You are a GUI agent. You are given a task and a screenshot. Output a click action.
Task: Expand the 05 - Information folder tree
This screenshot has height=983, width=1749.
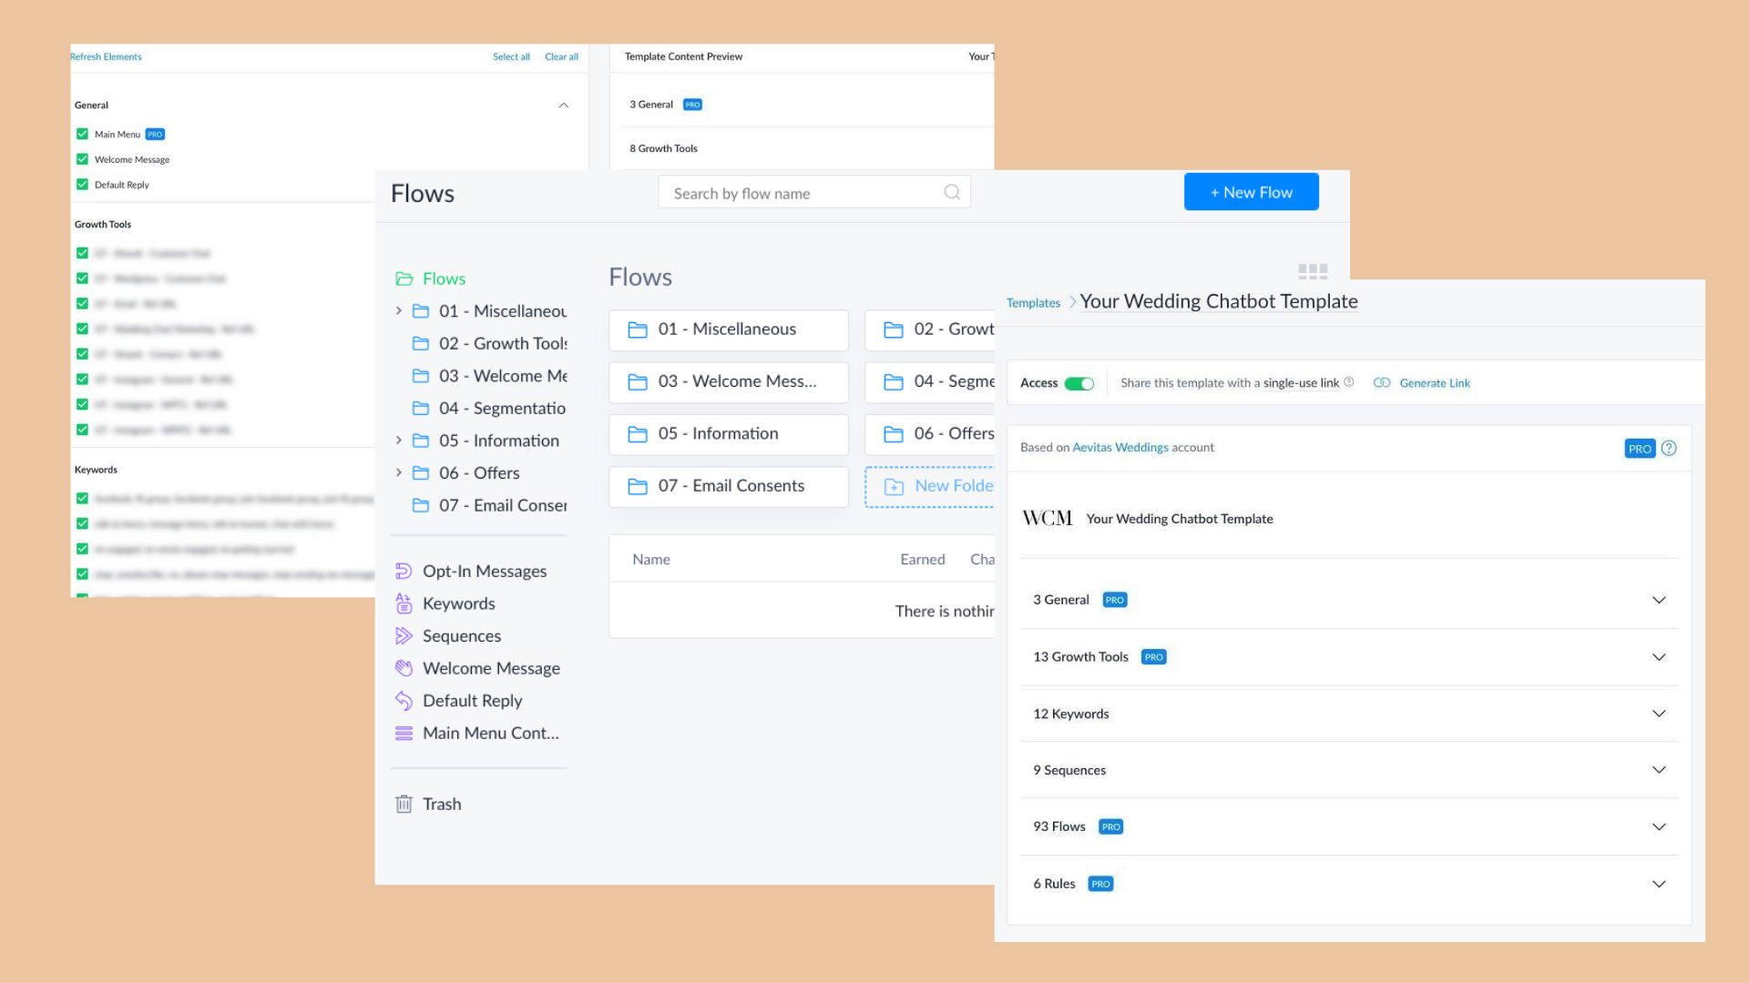398,441
